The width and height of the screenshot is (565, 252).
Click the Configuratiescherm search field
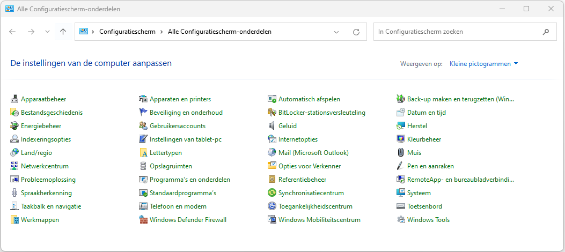pos(465,32)
